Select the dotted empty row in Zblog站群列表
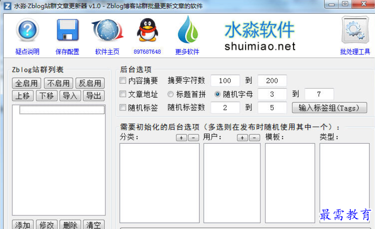 coord(62,110)
